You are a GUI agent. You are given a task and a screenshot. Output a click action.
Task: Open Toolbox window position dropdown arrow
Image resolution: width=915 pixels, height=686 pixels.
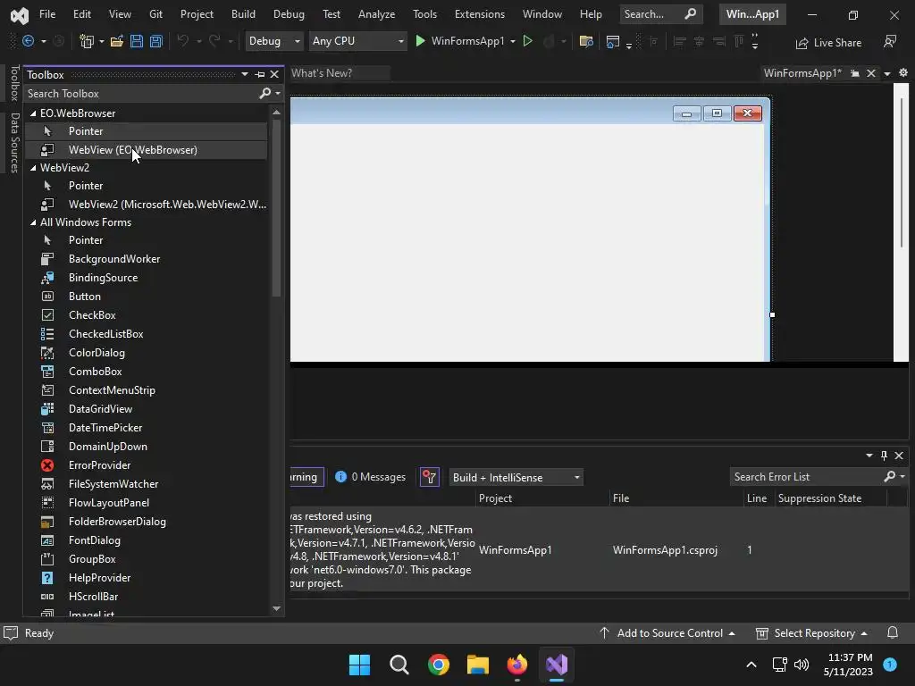tap(245, 75)
